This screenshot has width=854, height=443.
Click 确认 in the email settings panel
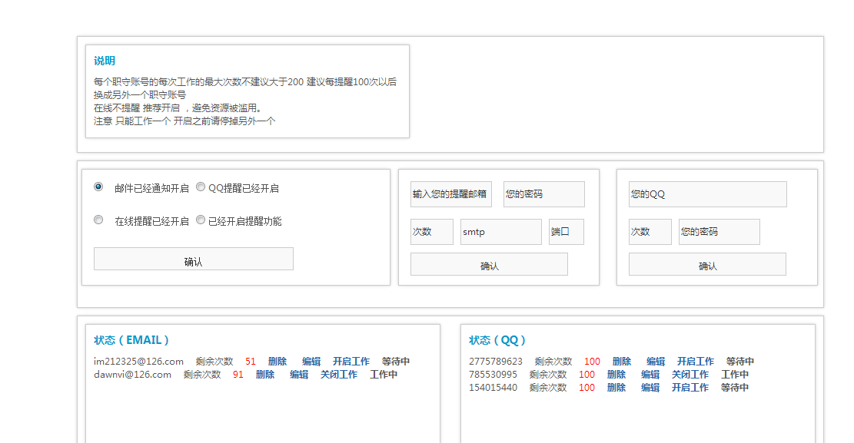point(489,264)
